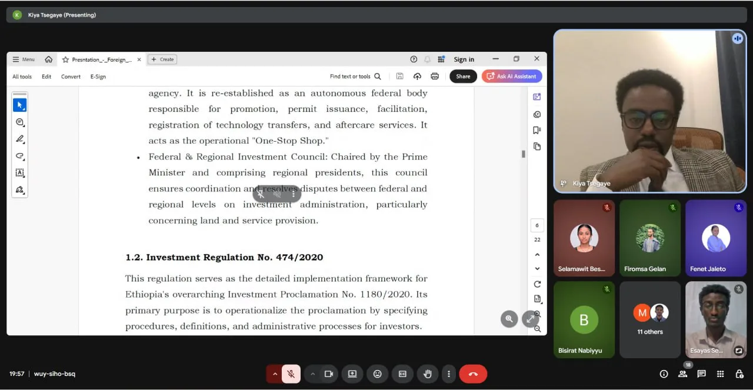This screenshot has height=390, width=753.
Task: Open the All tools menu
Action: [22, 76]
